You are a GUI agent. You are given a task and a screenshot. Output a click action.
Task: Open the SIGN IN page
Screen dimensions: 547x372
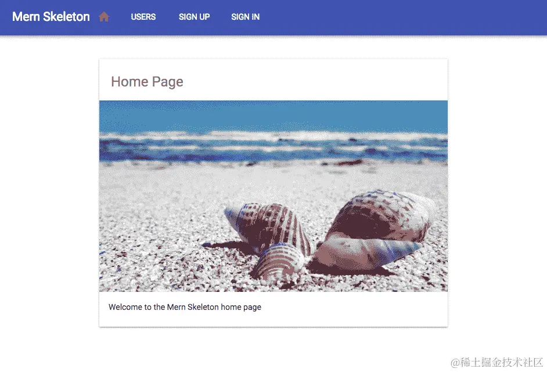coord(245,17)
